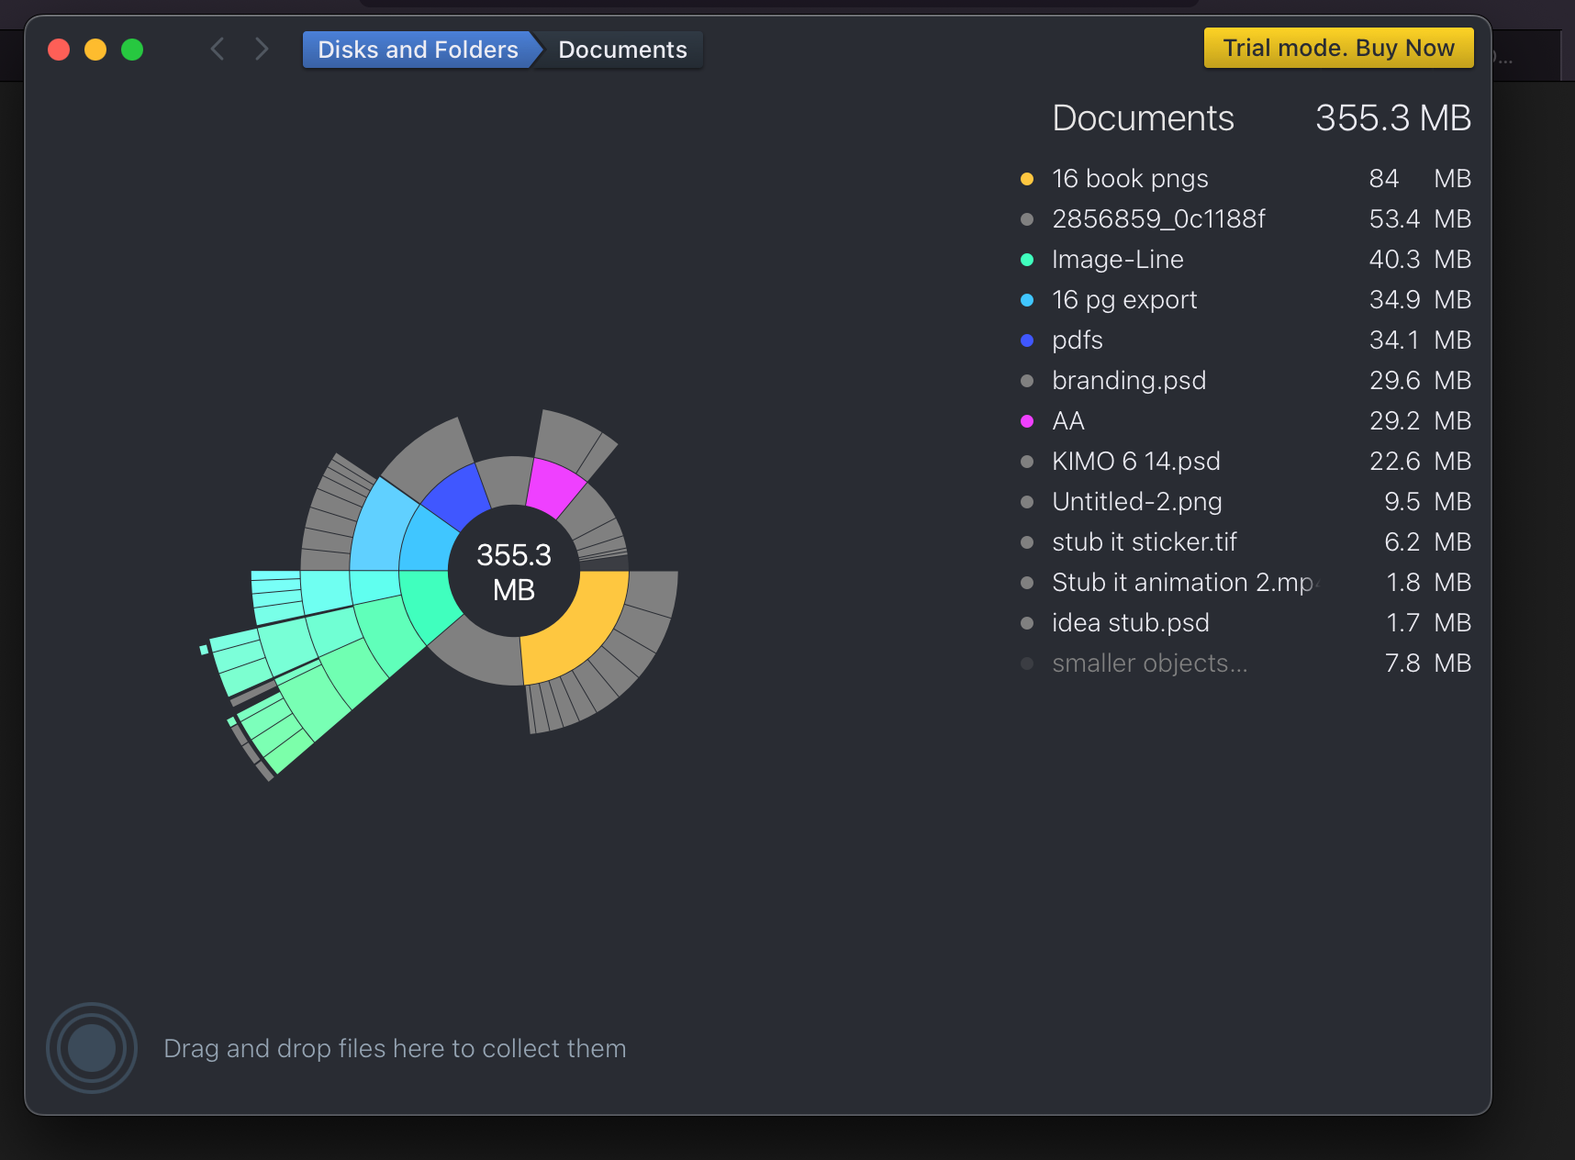Image resolution: width=1575 pixels, height=1160 pixels.
Task: Select the 16 book pngs list row
Action: (1245, 179)
